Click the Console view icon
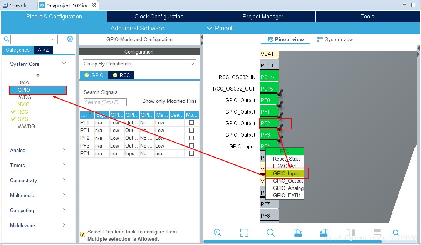Screen dimensions: 421x245 pos(5,5)
